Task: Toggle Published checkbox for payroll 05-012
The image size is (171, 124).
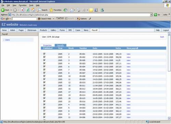Action: [44, 88]
